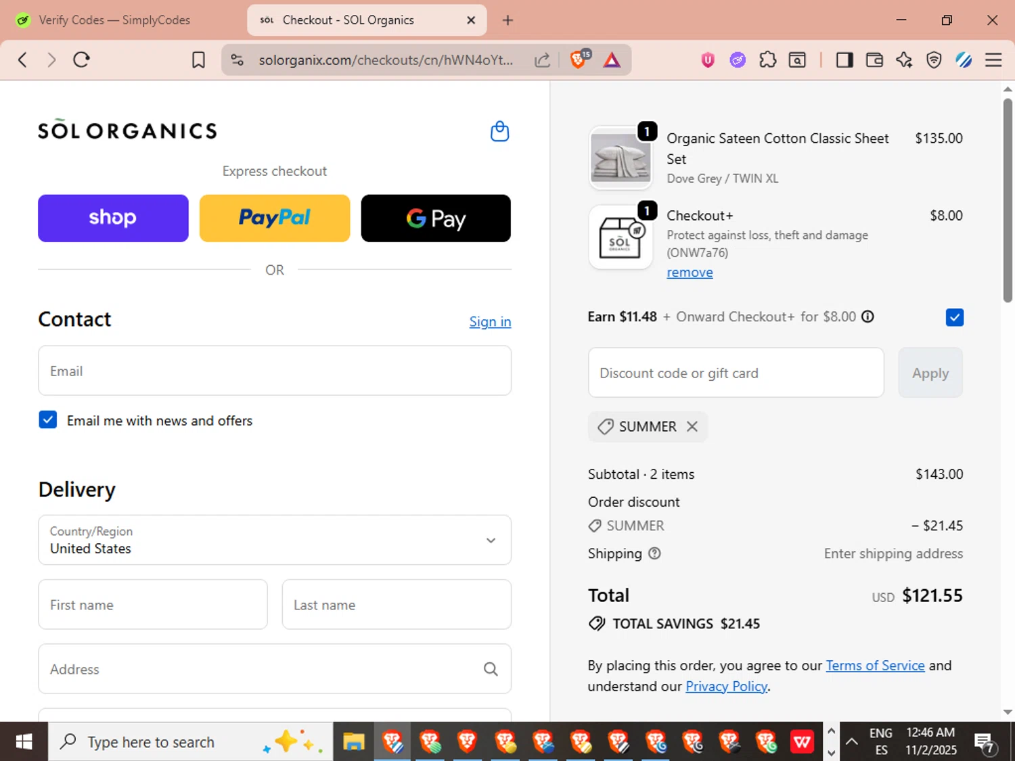The height and width of the screenshot is (761, 1015).
Task: Open the Terms of Service link
Action: pyautogui.click(x=875, y=666)
